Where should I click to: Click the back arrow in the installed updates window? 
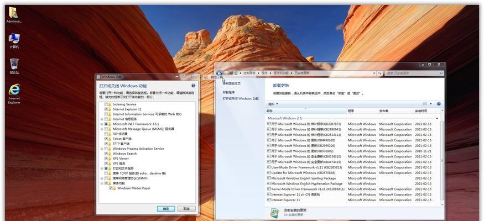point(219,73)
